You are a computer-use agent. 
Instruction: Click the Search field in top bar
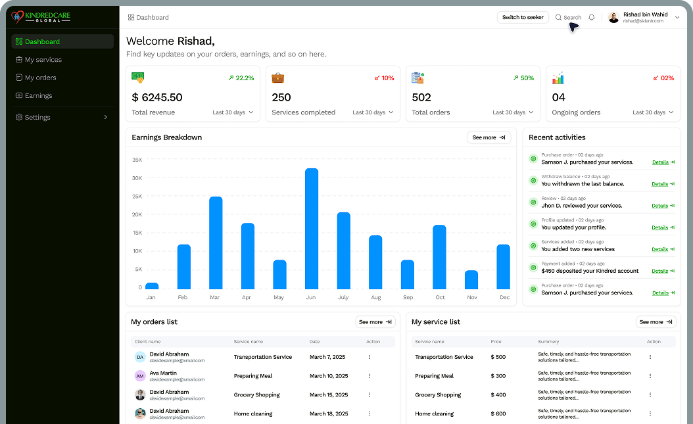tap(569, 18)
